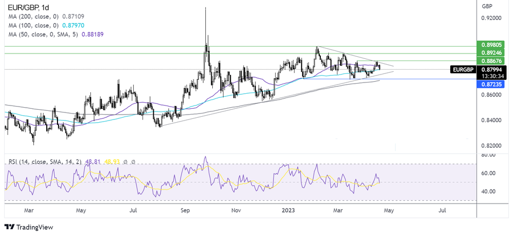The height and width of the screenshot is (233, 510).
Task: Click the May label below the 2022 candles
Action: pos(81,211)
